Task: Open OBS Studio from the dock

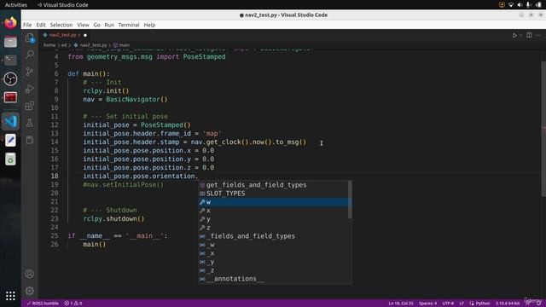Action: (10, 79)
